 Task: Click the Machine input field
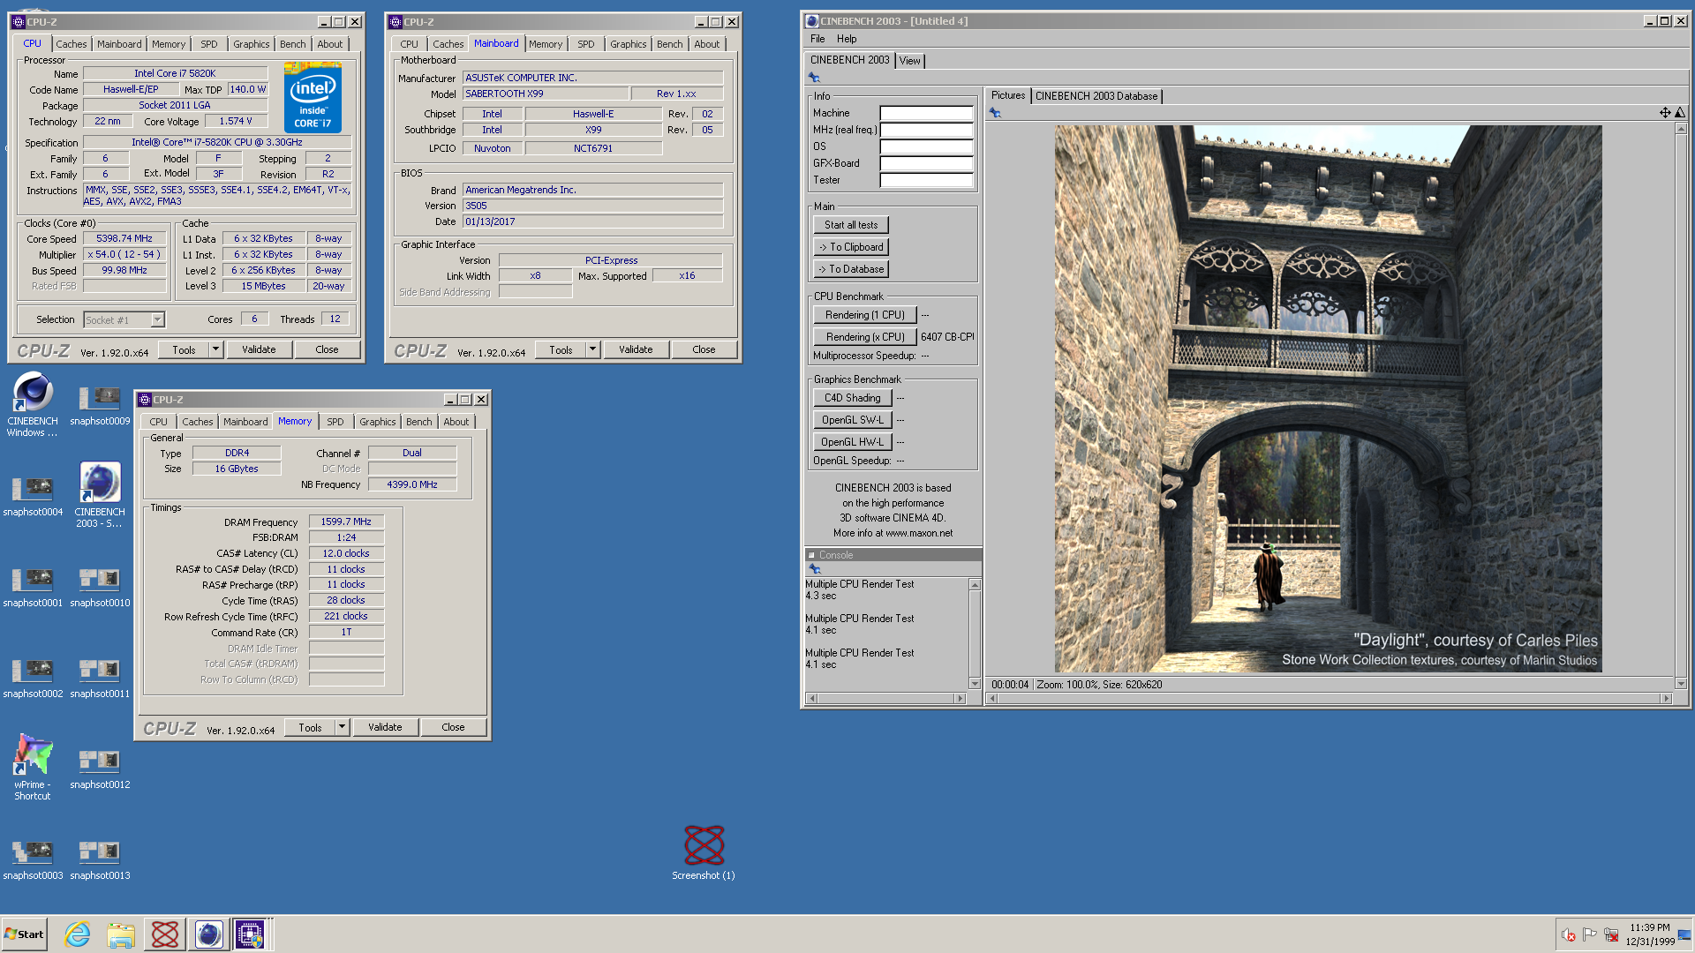[926, 113]
